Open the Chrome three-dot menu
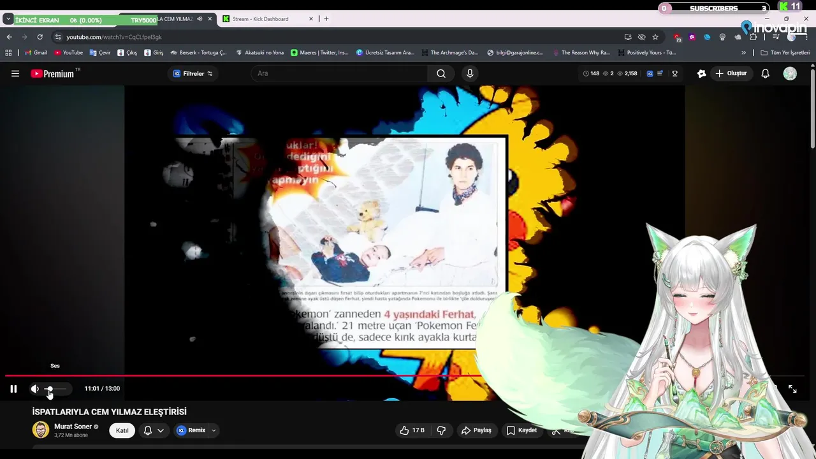816x459 pixels. (x=808, y=37)
